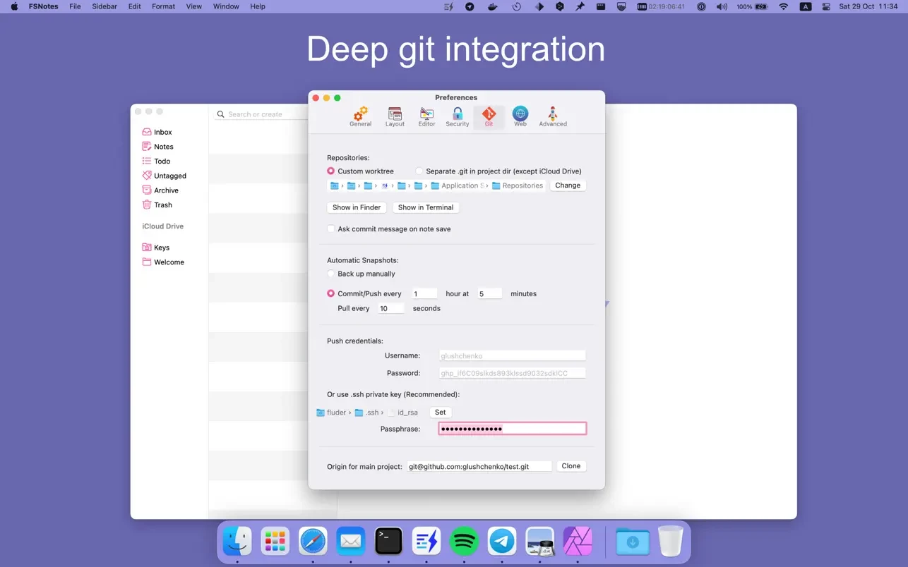The width and height of the screenshot is (908, 567).
Task: Select Archive in the sidebar
Action: [x=166, y=190]
